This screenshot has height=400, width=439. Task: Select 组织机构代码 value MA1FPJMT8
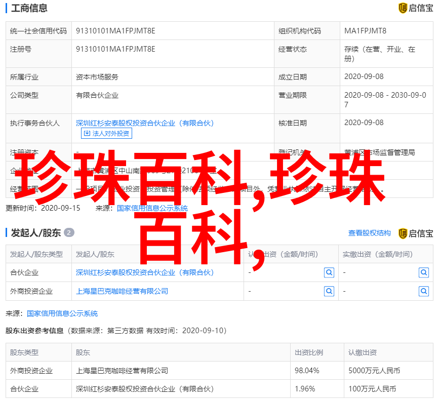tap(365, 31)
